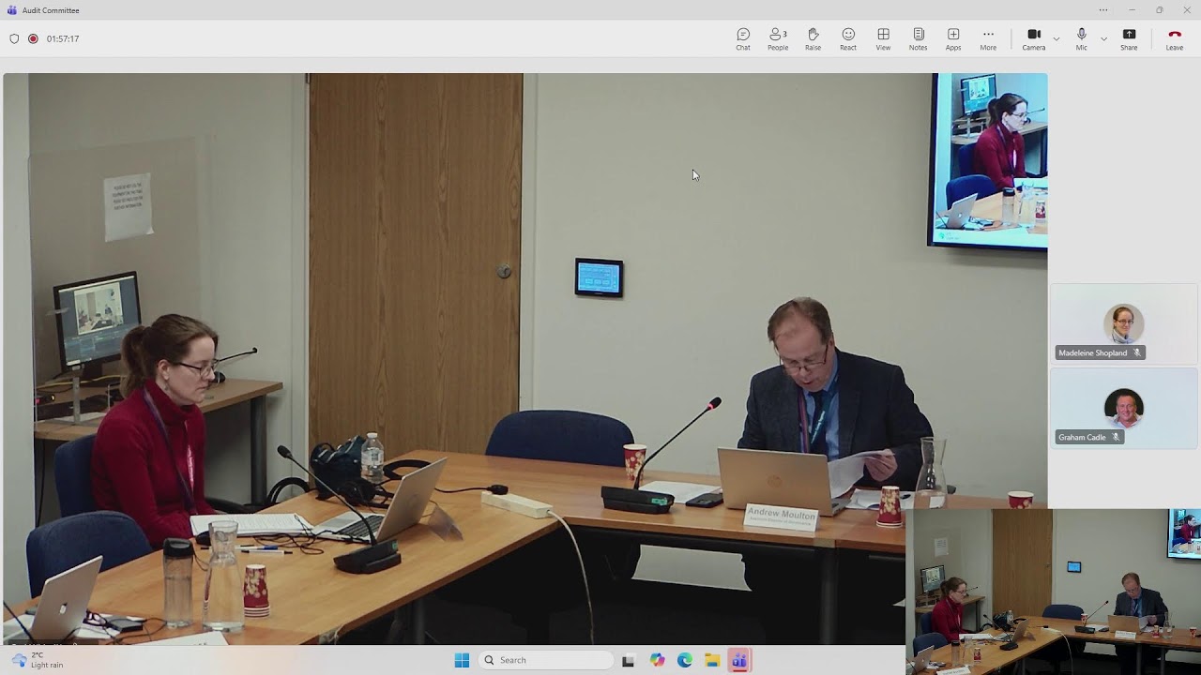The image size is (1201, 675).
Task: Select Madeleine Shopland participant tile
Action: pyautogui.click(x=1123, y=323)
